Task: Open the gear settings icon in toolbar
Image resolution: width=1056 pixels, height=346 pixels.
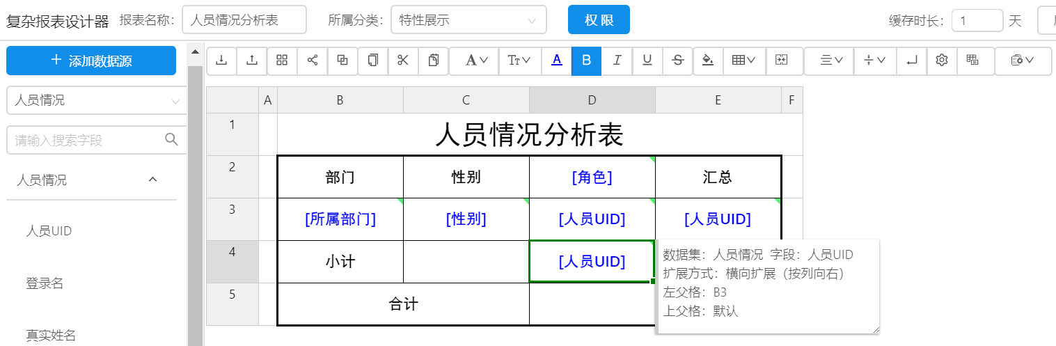Action: (x=942, y=61)
